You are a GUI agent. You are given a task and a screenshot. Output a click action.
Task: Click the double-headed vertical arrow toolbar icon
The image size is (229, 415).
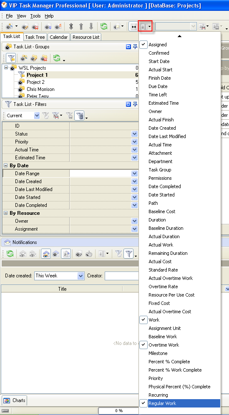coord(71,26)
